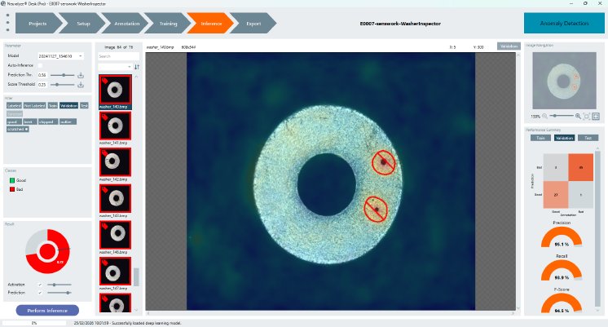608x327 pixels.
Task: Go to the Training step
Action: tap(168, 24)
